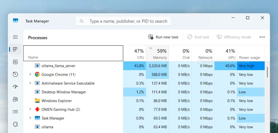Viewport: 278px width, 133px height.
Task: Expand the OMEN Gaming Hub (2) group
Action: (x=30, y=109)
